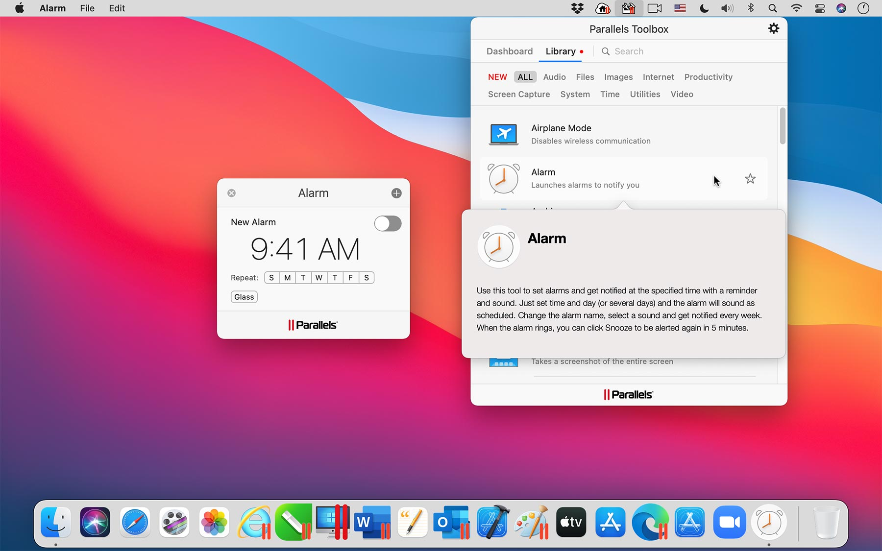Image resolution: width=882 pixels, height=551 pixels.
Task: Open Parallels Toolbox settings via gear icon
Action: pyautogui.click(x=773, y=28)
